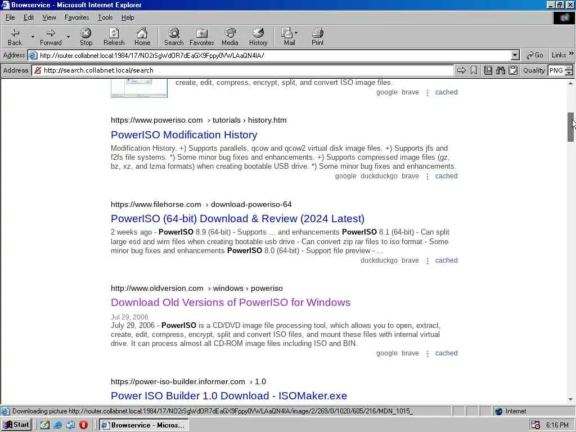Image resolution: width=576 pixels, height=432 pixels.
Task: Open the Tools menu
Action: coord(105,17)
